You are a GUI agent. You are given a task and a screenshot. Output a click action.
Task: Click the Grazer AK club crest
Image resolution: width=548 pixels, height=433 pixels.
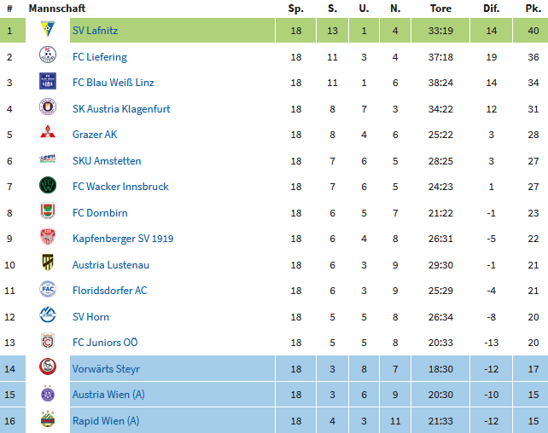click(x=48, y=133)
